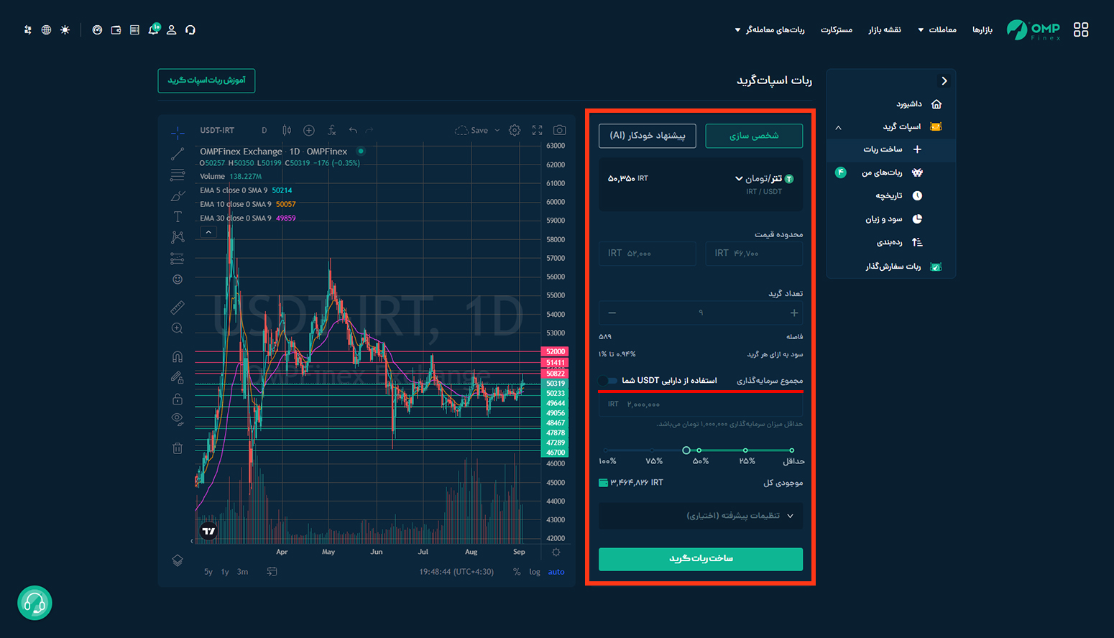Screen dimensions: 1114x638
Task: Collapse the chart indicator legend arrow
Action: tap(208, 232)
